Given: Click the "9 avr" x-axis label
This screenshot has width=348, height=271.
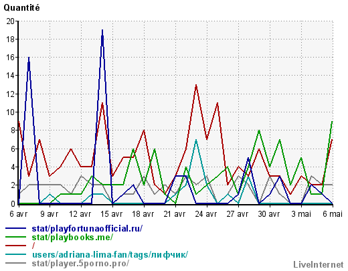Looking at the screenshot, I should click(50, 214).
